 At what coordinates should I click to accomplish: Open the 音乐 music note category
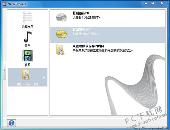tap(27, 37)
